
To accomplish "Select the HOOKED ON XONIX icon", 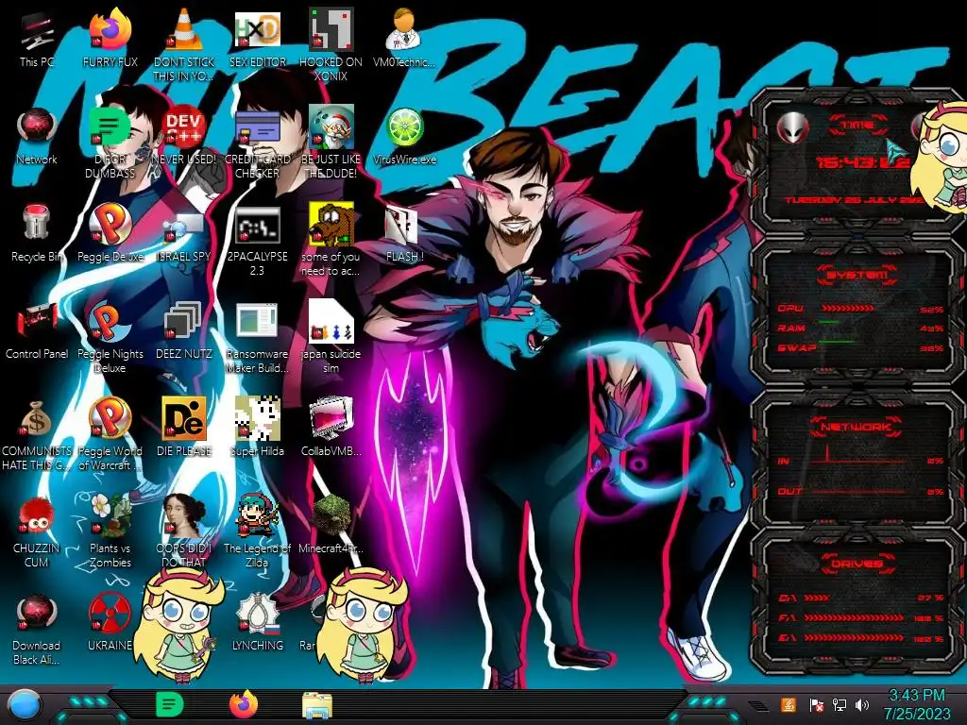I will pyautogui.click(x=331, y=44).
